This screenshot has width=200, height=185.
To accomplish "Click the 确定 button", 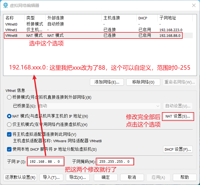I will click(x=106, y=177).
